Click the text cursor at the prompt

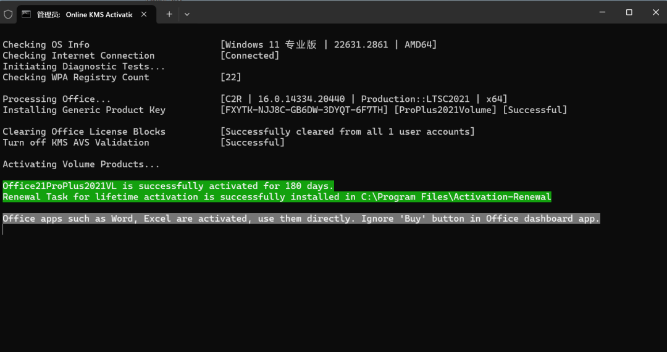3,230
